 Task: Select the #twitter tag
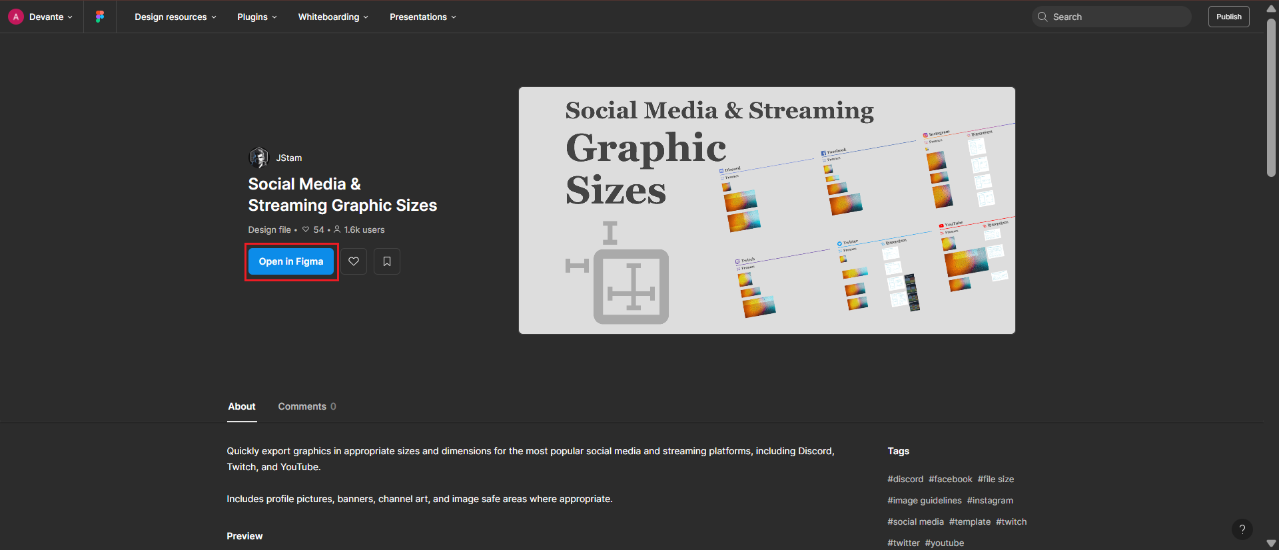pyautogui.click(x=903, y=543)
